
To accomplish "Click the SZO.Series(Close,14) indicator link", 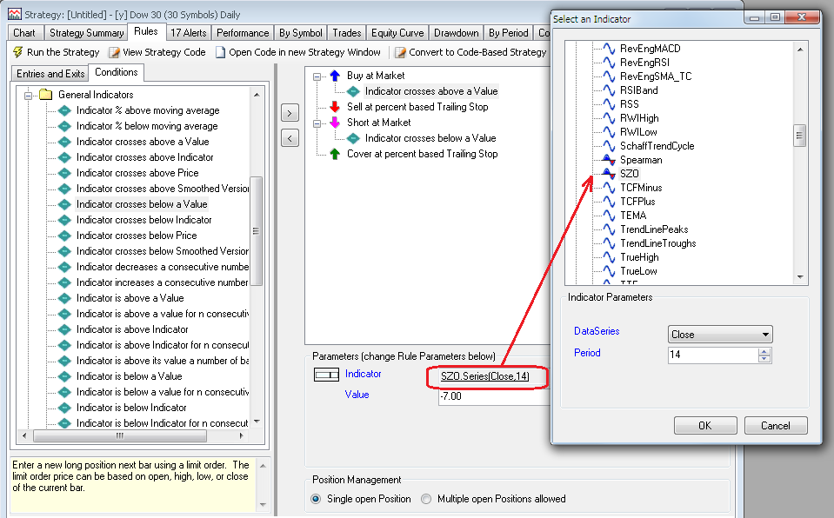I will [x=484, y=375].
